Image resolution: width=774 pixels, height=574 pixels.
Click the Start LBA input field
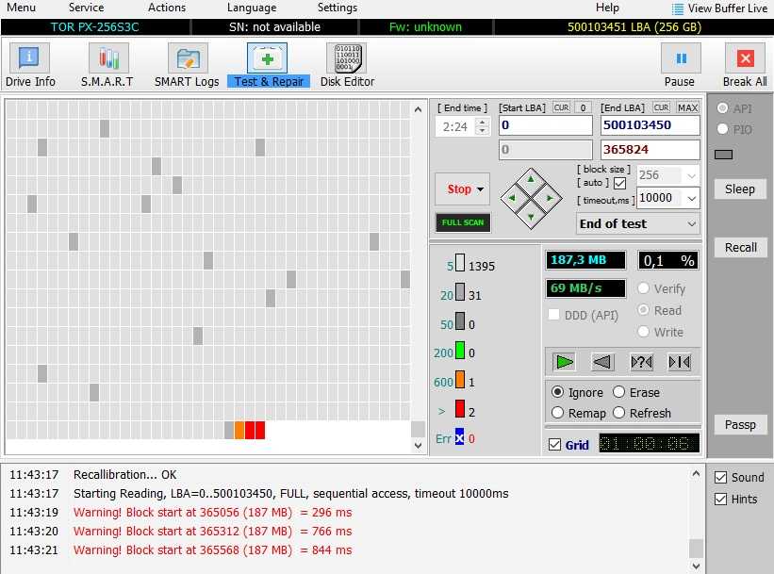click(x=545, y=125)
